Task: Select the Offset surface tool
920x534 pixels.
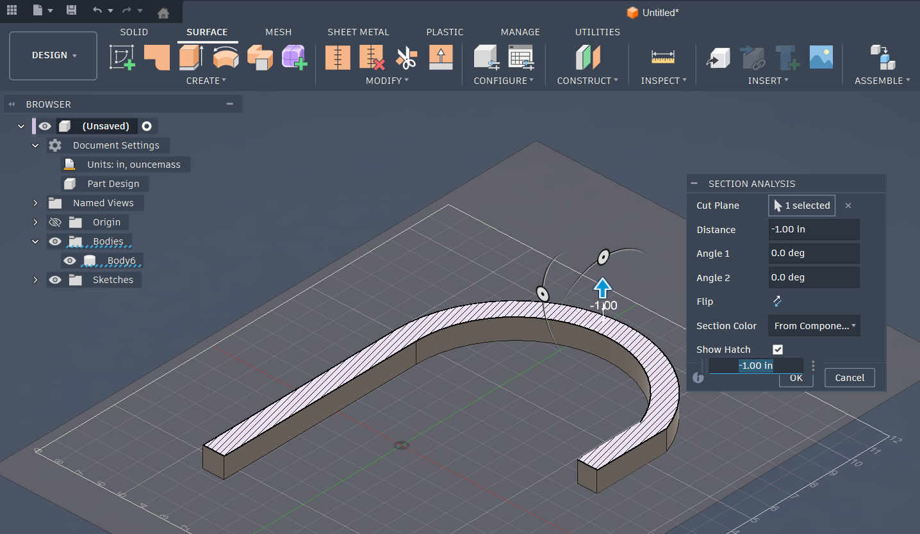Action: coord(260,58)
